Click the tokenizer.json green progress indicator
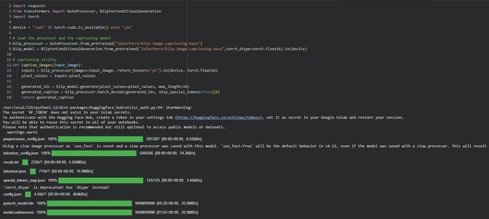 coord(33,171)
